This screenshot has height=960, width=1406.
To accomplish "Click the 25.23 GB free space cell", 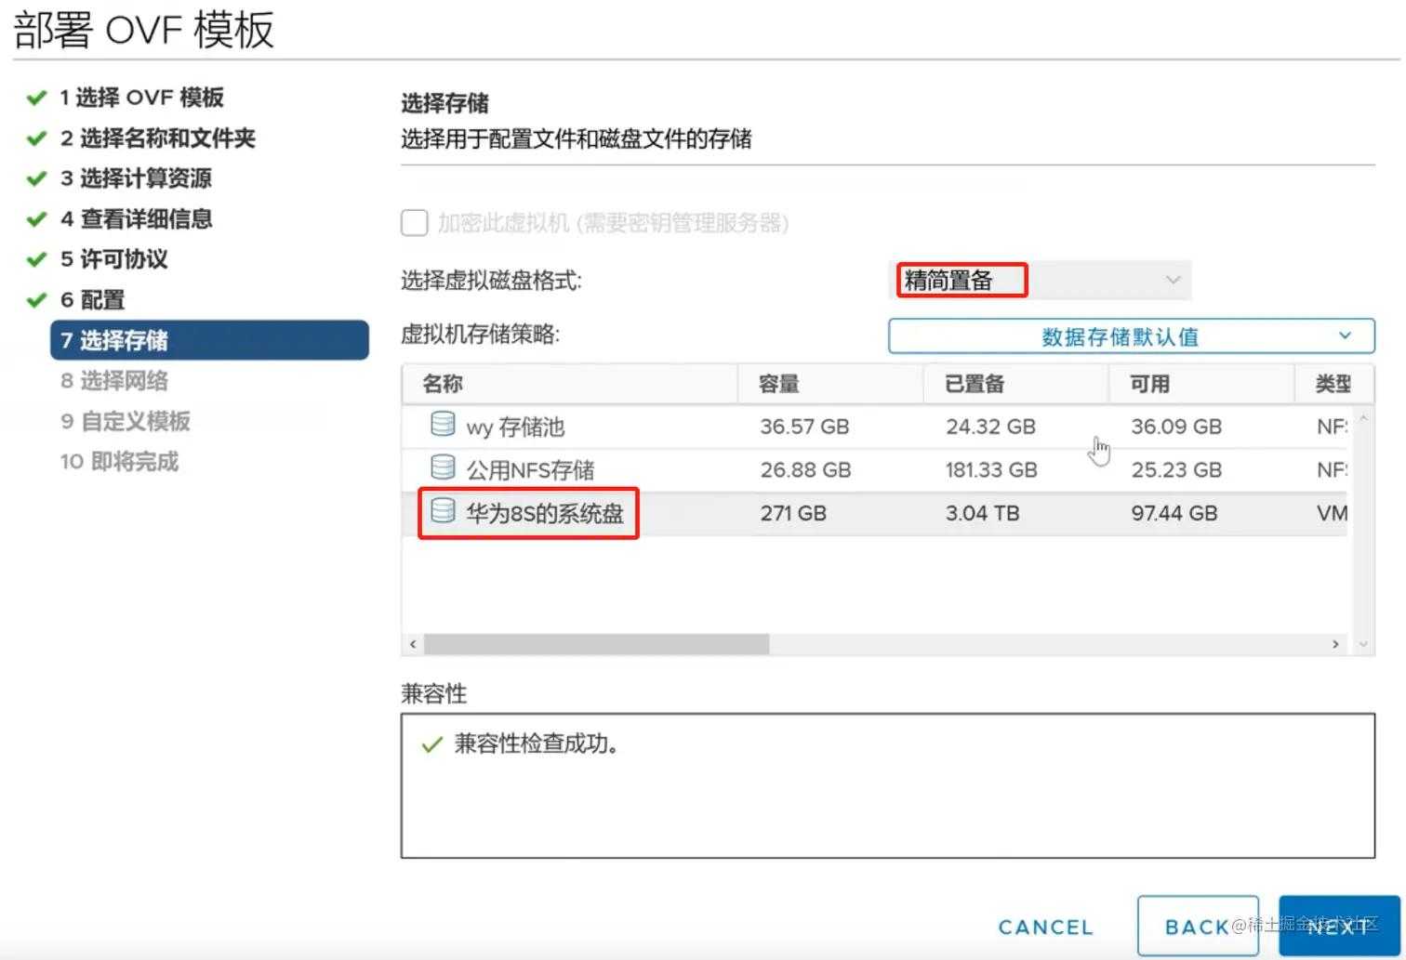I will tap(1176, 470).
